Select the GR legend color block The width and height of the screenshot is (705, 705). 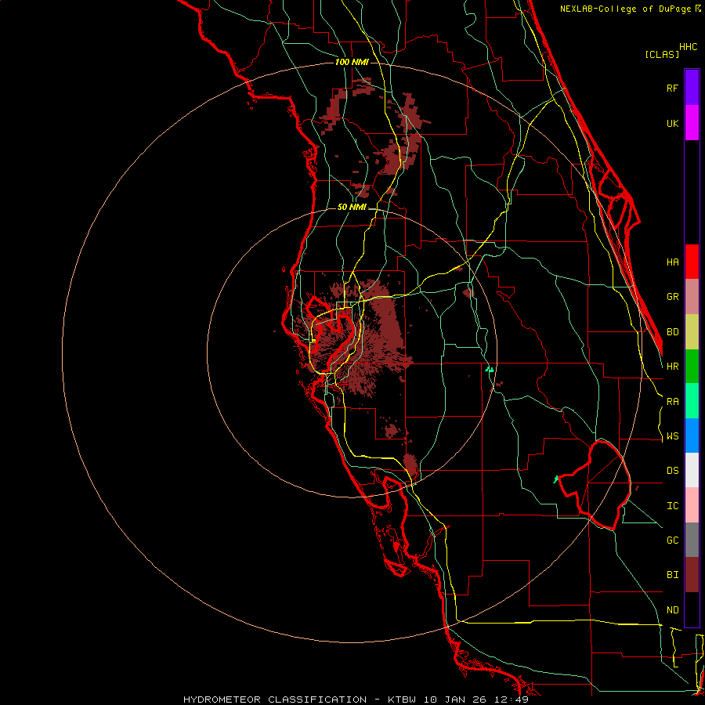[692, 297]
